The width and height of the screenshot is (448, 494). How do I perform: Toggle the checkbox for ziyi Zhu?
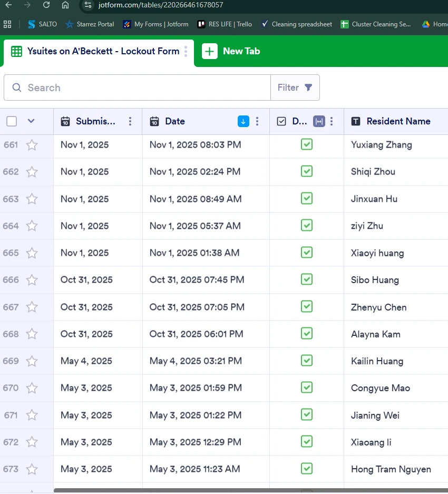click(307, 226)
